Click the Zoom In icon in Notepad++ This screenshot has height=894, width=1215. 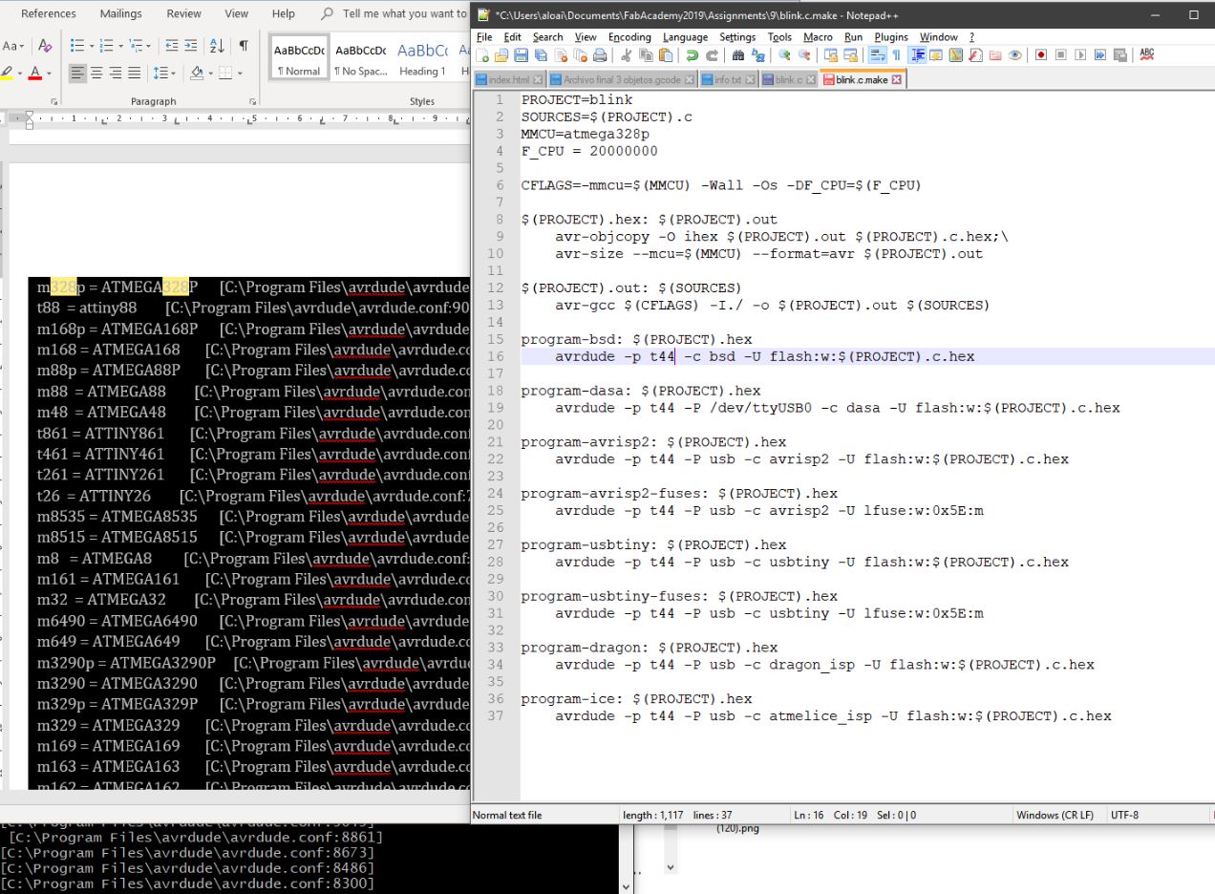pos(784,55)
